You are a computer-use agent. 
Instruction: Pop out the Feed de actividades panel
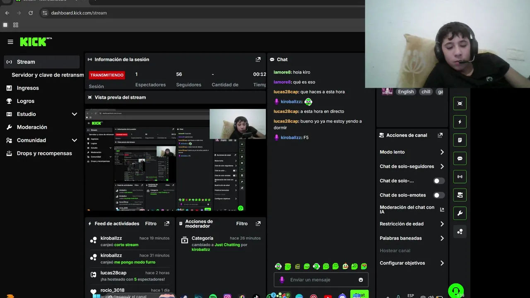pyautogui.click(x=167, y=223)
